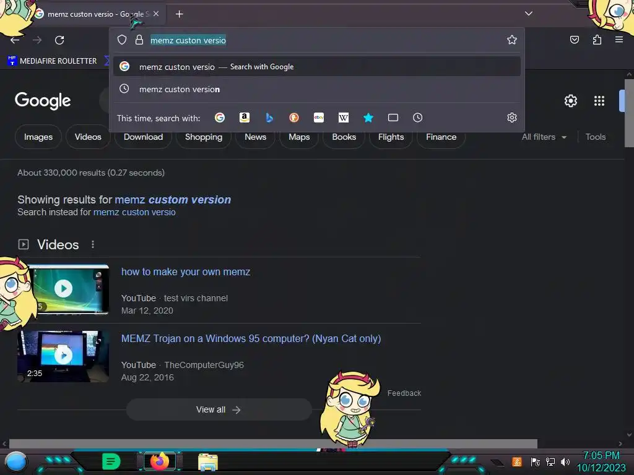Switch to Maps filter tab

coord(299,137)
